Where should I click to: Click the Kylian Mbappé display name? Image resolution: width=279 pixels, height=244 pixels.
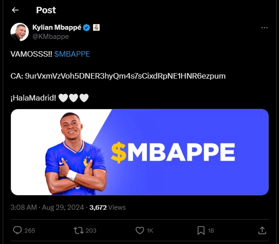pos(57,27)
